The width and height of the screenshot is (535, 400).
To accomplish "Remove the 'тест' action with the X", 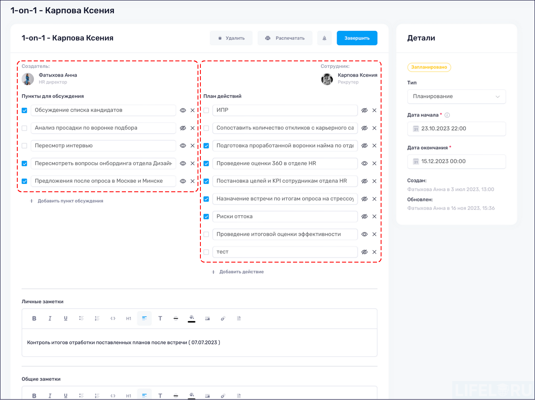I will click(x=374, y=251).
